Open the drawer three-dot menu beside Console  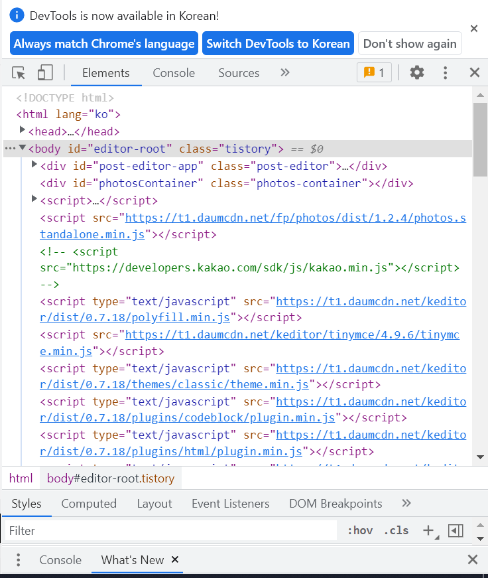click(x=18, y=559)
